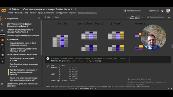Open the Изменить menu
Image resolution: width=173 pixels, height=97 pixels.
pyautogui.click(x=19, y=13)
